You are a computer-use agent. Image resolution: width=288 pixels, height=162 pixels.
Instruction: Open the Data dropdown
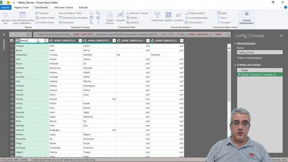pos(223,13)
